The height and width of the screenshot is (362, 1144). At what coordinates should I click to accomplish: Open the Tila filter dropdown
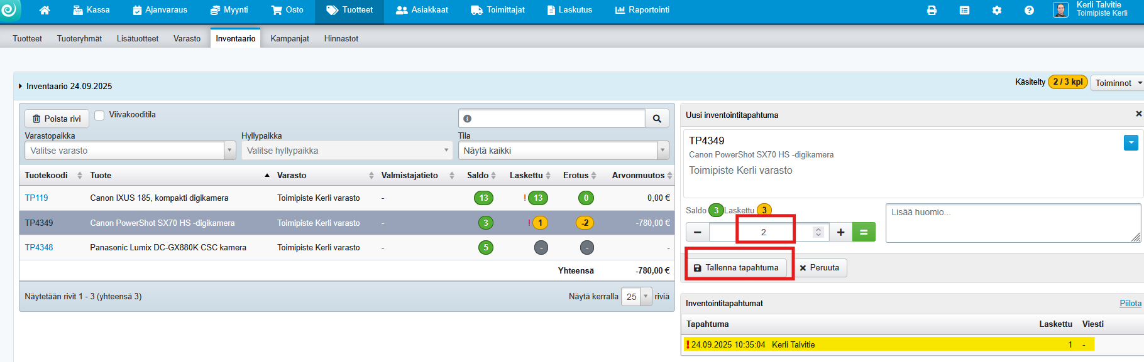point(563,151)
